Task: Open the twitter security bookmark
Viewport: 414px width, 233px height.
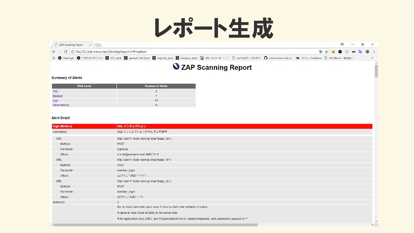Action: [246, 58]
